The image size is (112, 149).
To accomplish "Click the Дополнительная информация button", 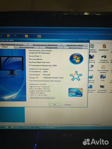I will tap(43, 98).
